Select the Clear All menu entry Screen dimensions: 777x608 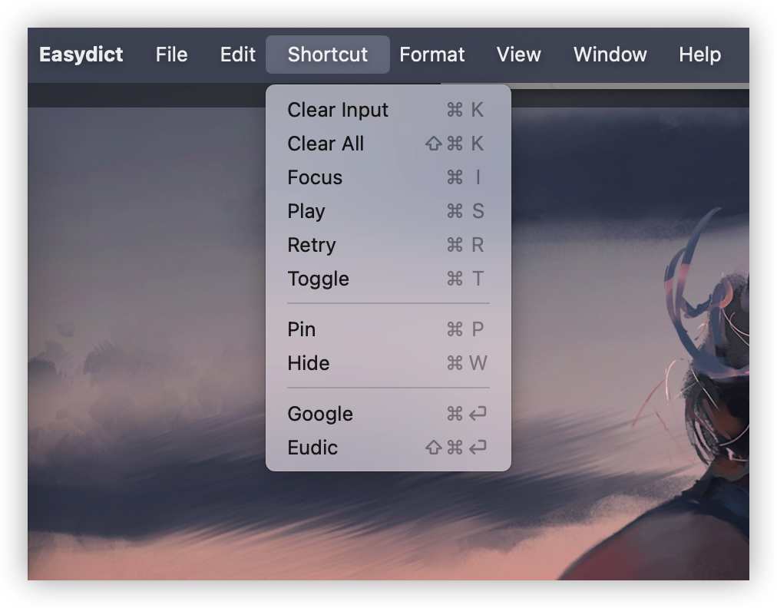(388, 144)
